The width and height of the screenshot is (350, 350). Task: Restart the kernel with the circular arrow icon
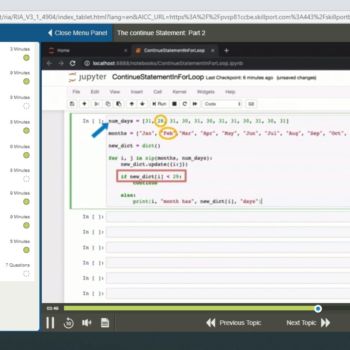[185, 104]
